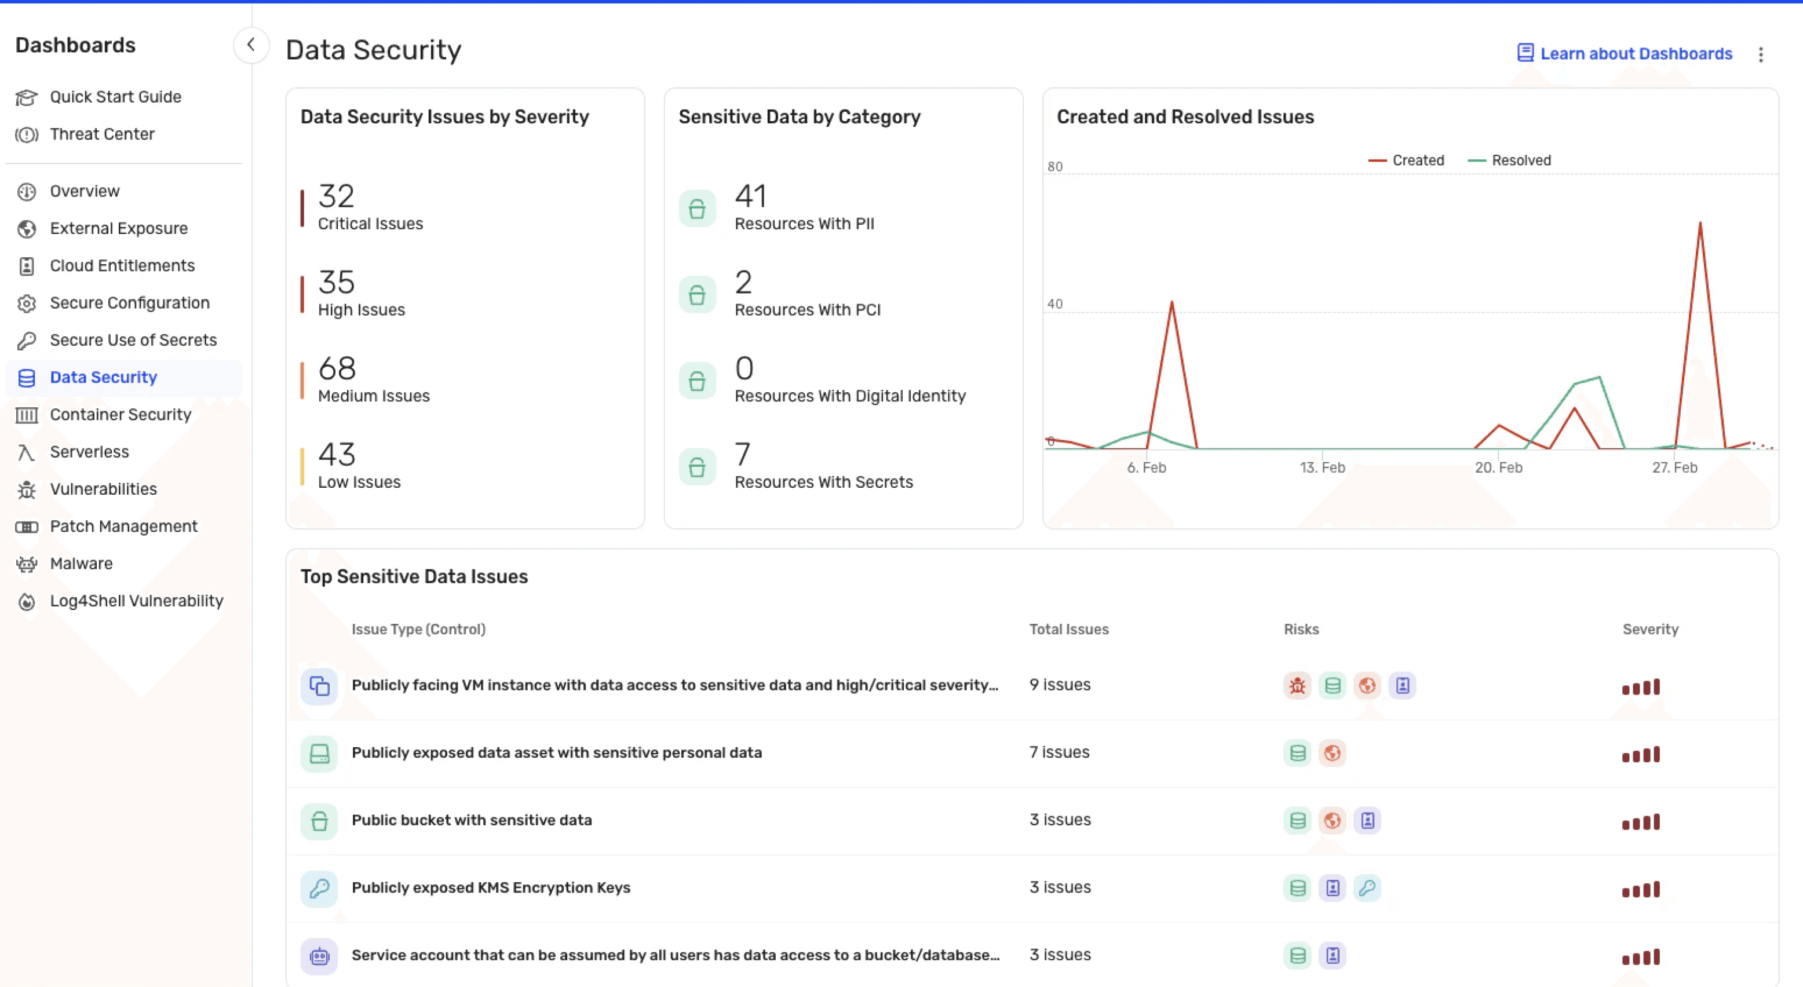Click the identity badge risk icon on the VM row
The height and width of the screenshot is (987, 1803).
tap(1402, 686)
